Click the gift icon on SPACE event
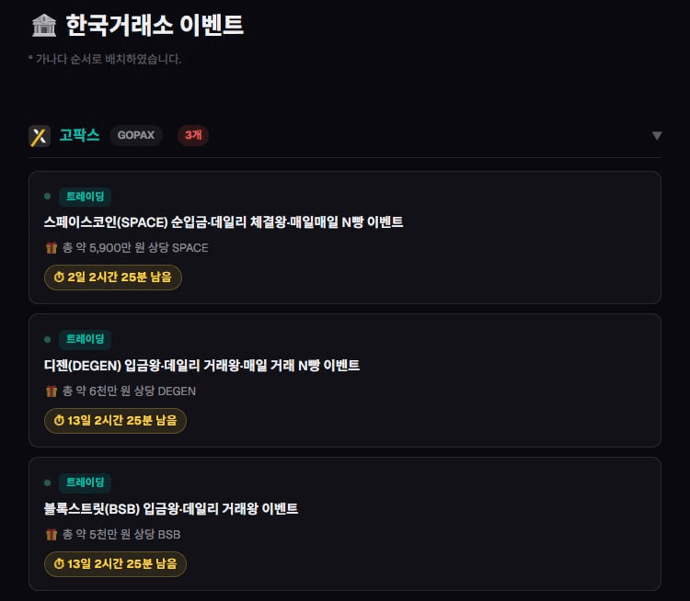The width and height of the screenshot is (690, 601). (x=52, y=248)
